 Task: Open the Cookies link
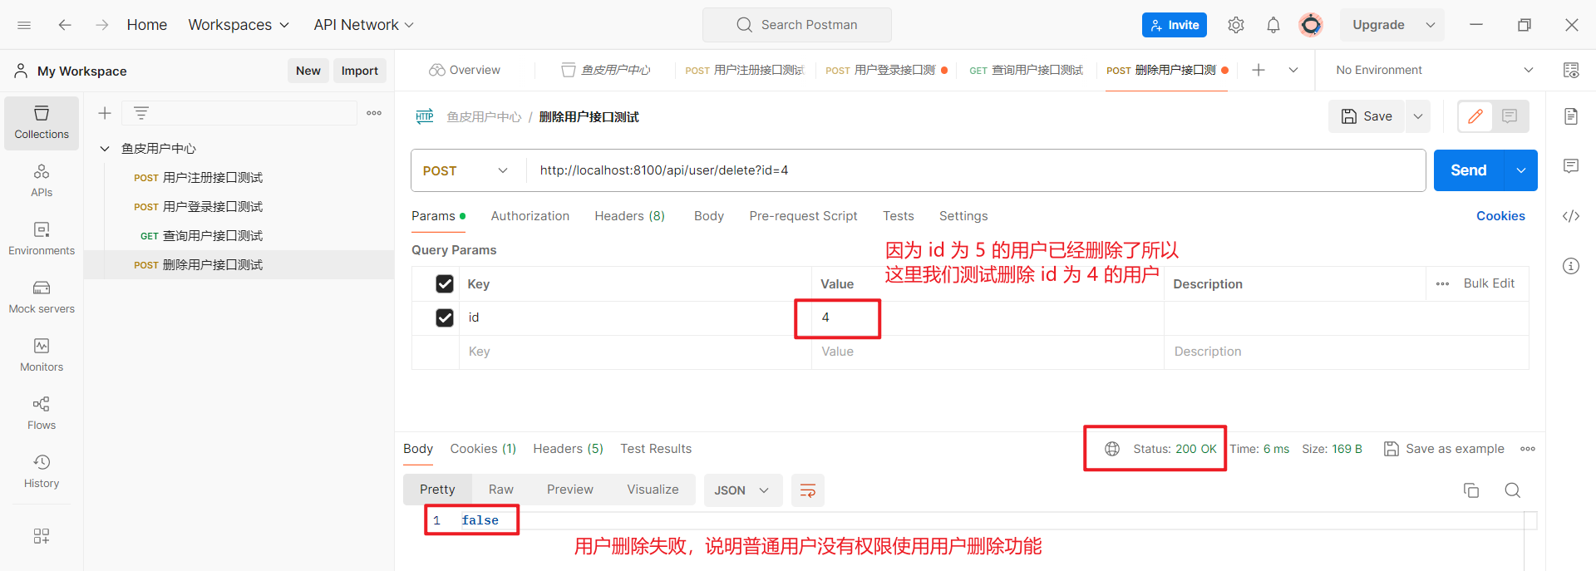[x=1500, y=216]
